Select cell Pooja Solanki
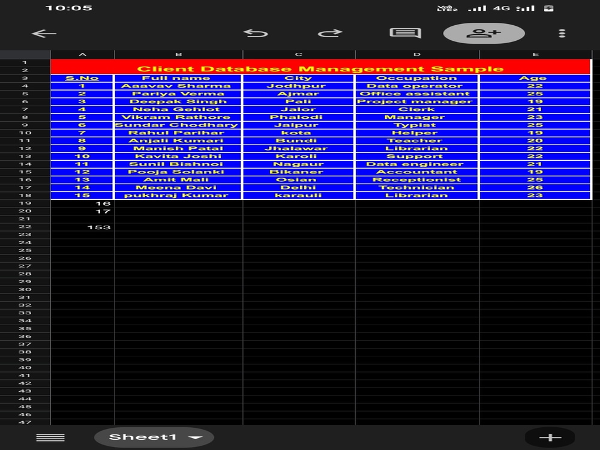Screen dimensions: 600x450 (x=178, y=172)
